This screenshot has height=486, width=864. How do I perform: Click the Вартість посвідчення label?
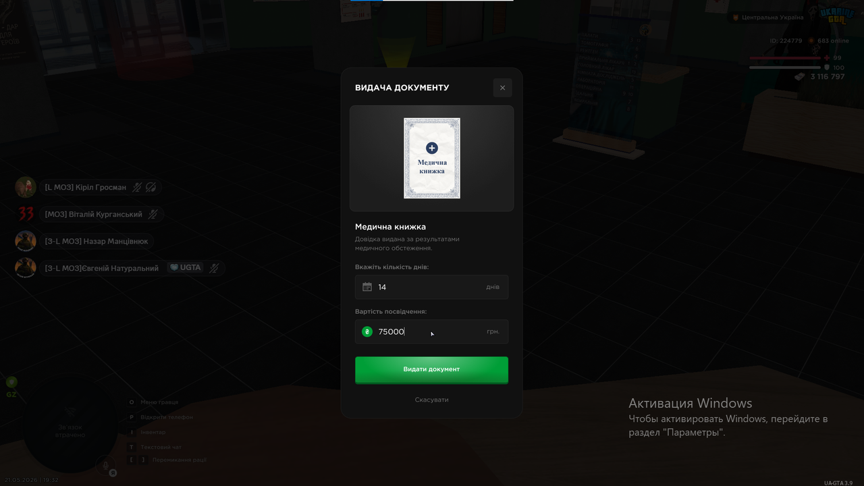tap(391, 312)
